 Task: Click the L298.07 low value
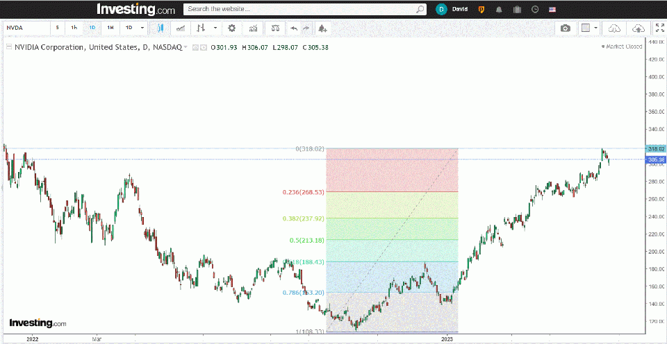(x=286, y=48)
